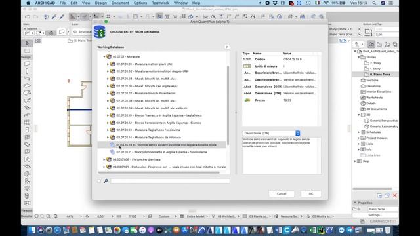Open the File menu
The image size is (420, 236).
(x=63, y=3)
